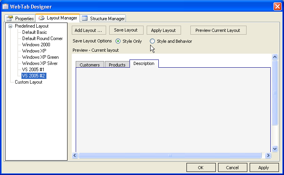Screen dimensions: 284x175
Task: Collapse the Predefined Layout tree node
Action: click(10, 26)
